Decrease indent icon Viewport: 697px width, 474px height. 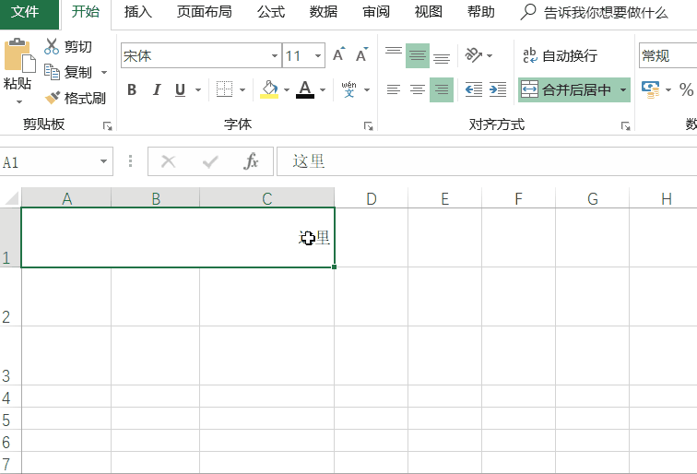474,89
